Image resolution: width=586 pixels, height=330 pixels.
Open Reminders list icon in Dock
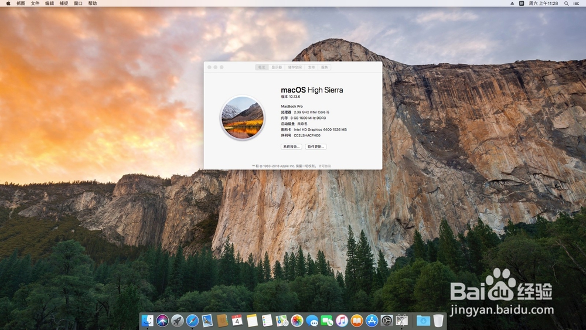tap(267, 320)
